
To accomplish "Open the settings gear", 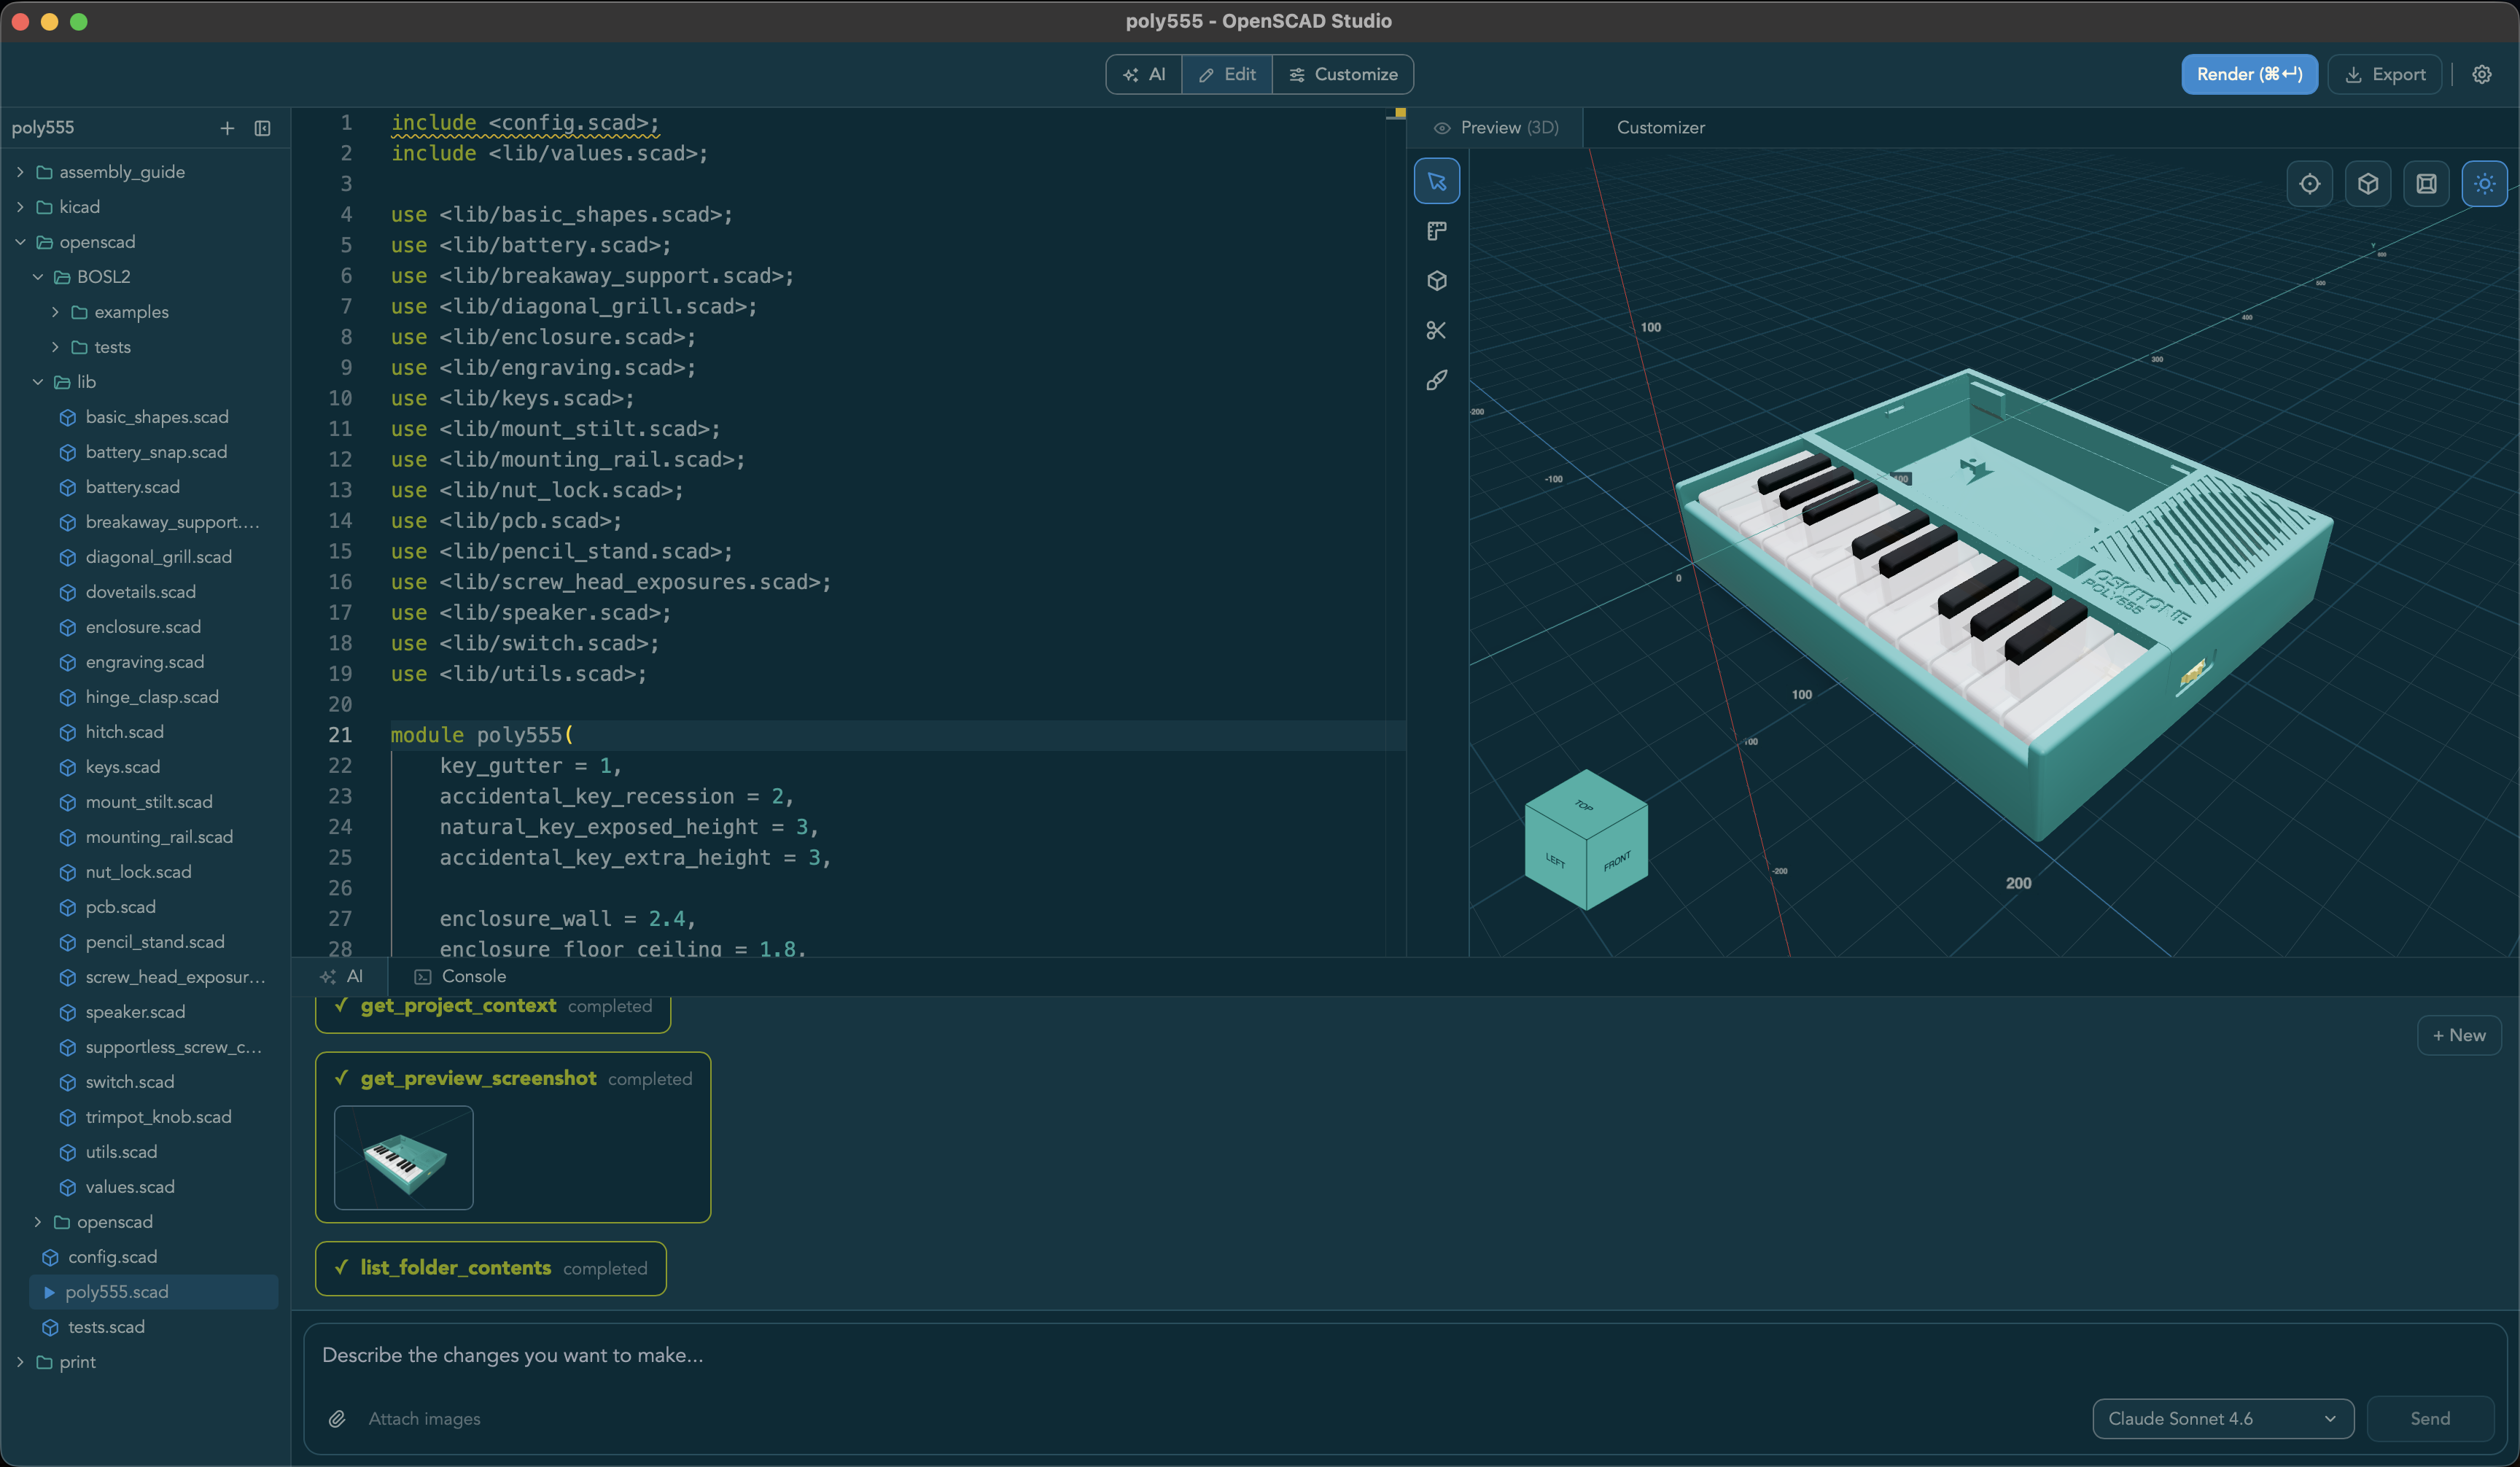I will 2482,74.
